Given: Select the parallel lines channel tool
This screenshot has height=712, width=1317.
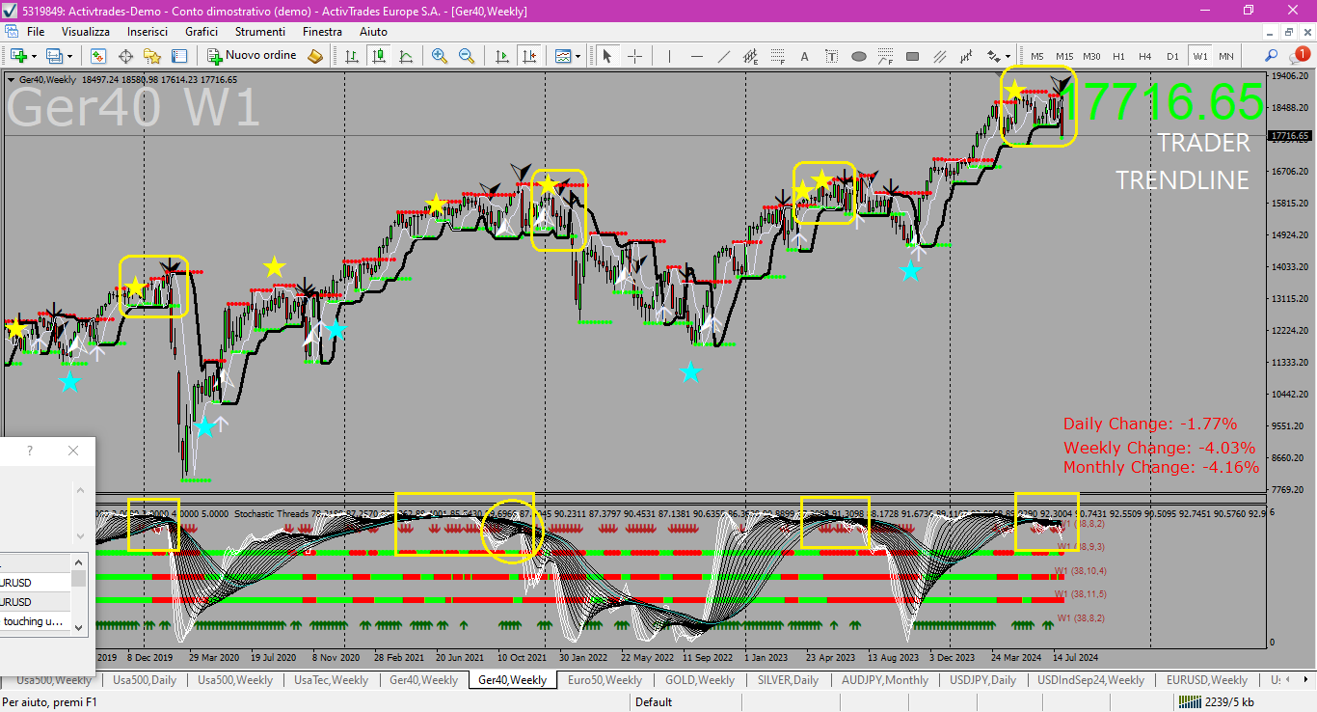Looking at the screenshot, I should point(940,56).
